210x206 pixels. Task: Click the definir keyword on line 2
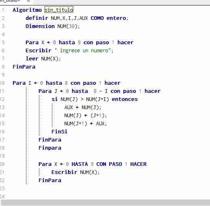(37, 18)
